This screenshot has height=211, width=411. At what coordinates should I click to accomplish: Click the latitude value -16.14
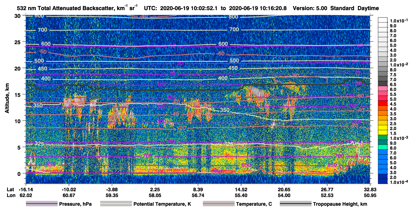coord(26,189)
